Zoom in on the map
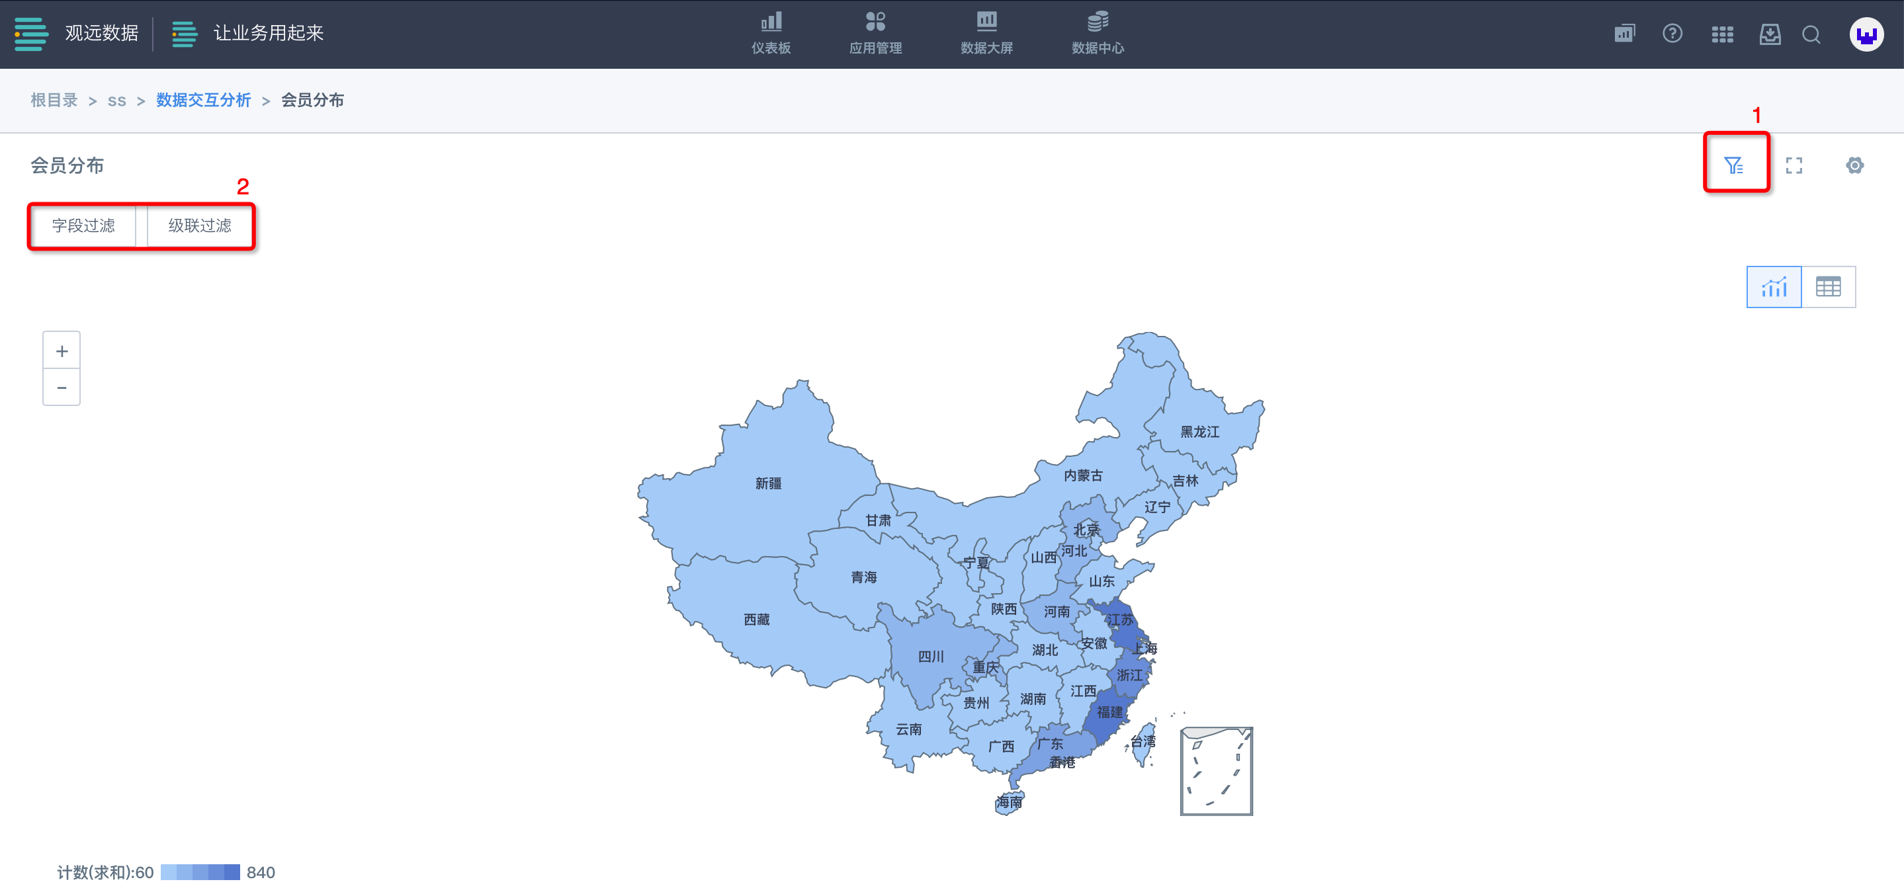 pos(62,351)
